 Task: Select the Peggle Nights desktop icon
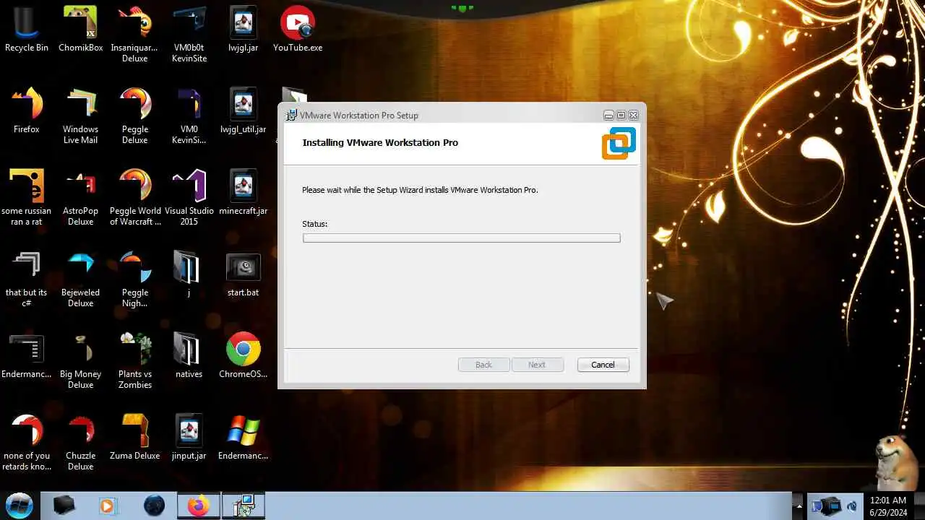[x=134, y=279]
